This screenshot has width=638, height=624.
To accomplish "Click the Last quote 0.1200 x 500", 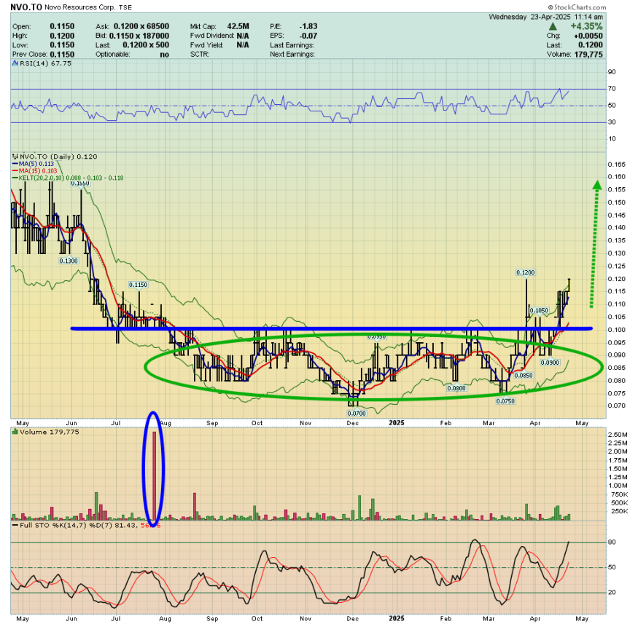I will point(146,45).
